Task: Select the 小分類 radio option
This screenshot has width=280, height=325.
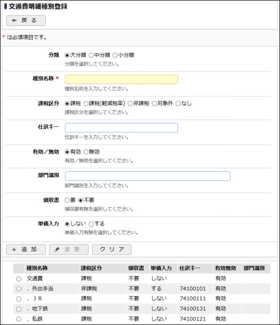Action: pyautogui.click(x=115, y=55)
